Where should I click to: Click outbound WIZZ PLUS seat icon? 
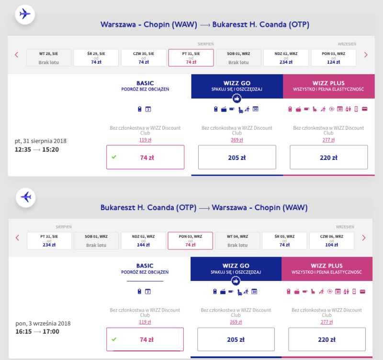point(315,109)
